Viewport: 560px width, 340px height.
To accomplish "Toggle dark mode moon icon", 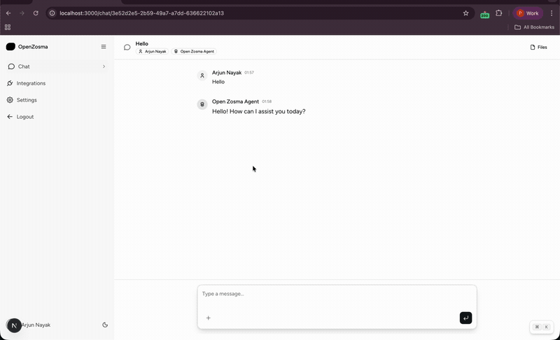I will tap(105, 325).
